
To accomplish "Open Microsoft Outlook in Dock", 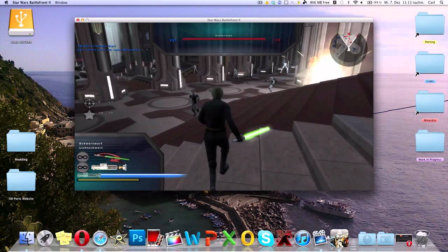I will (247, 238).
